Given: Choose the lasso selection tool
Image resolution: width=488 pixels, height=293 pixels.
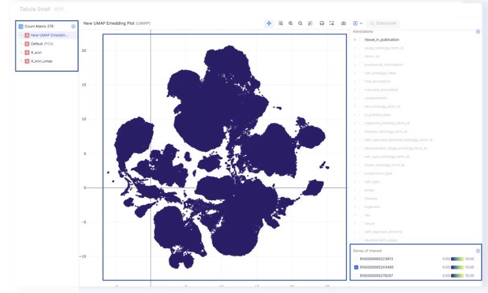Looking at the screenshot, I should pyautogui.click(x=322, y=23).
